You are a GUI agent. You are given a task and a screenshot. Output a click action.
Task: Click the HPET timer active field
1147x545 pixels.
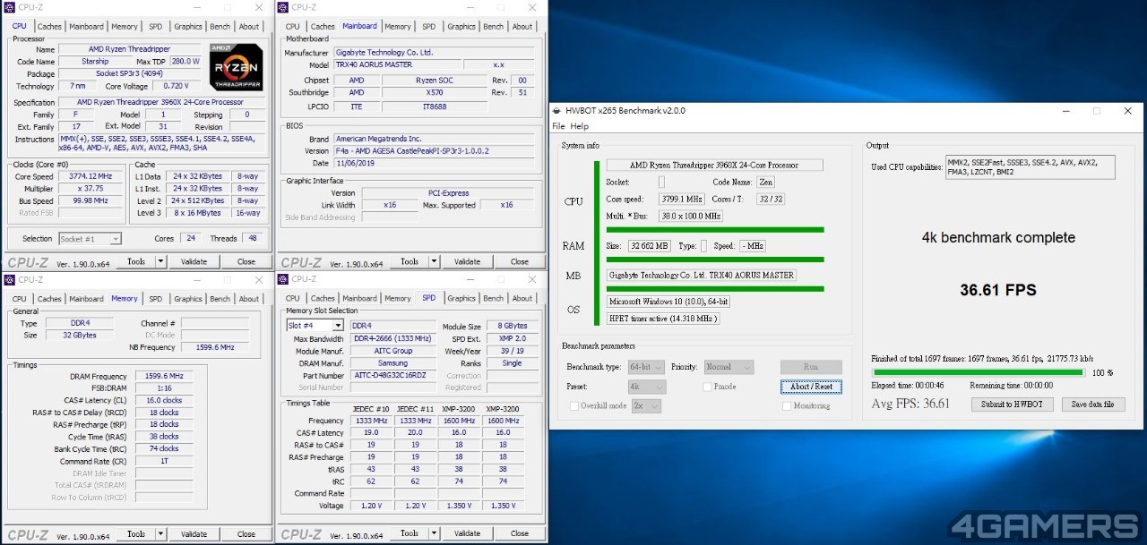click(663, 318)
